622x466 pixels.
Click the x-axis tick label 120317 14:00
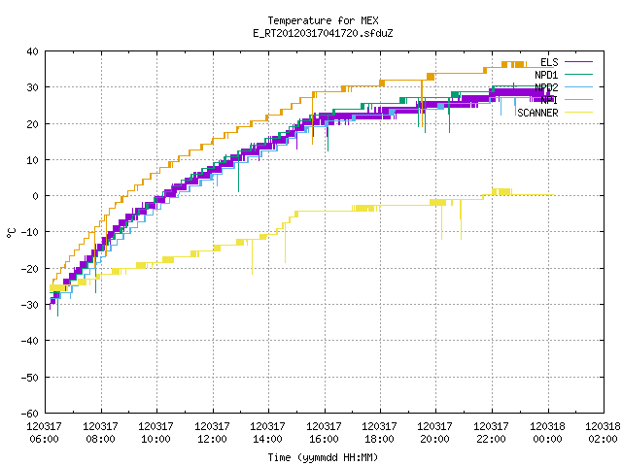(x=268, y=432)
